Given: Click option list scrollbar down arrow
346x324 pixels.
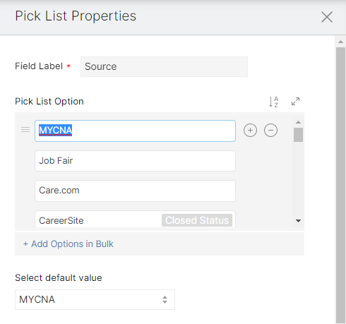Looking at the screenshot, I should click(298, 221).
